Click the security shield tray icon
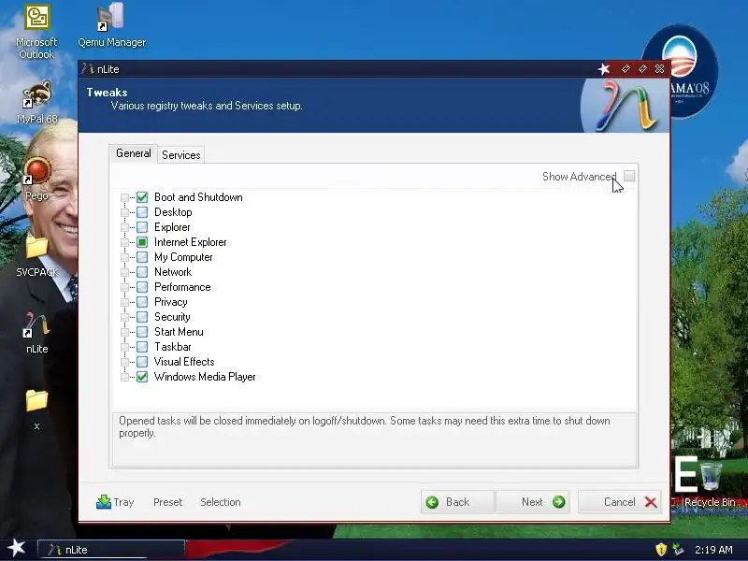This screenshot has width=748, height=561. coord(661,550)
